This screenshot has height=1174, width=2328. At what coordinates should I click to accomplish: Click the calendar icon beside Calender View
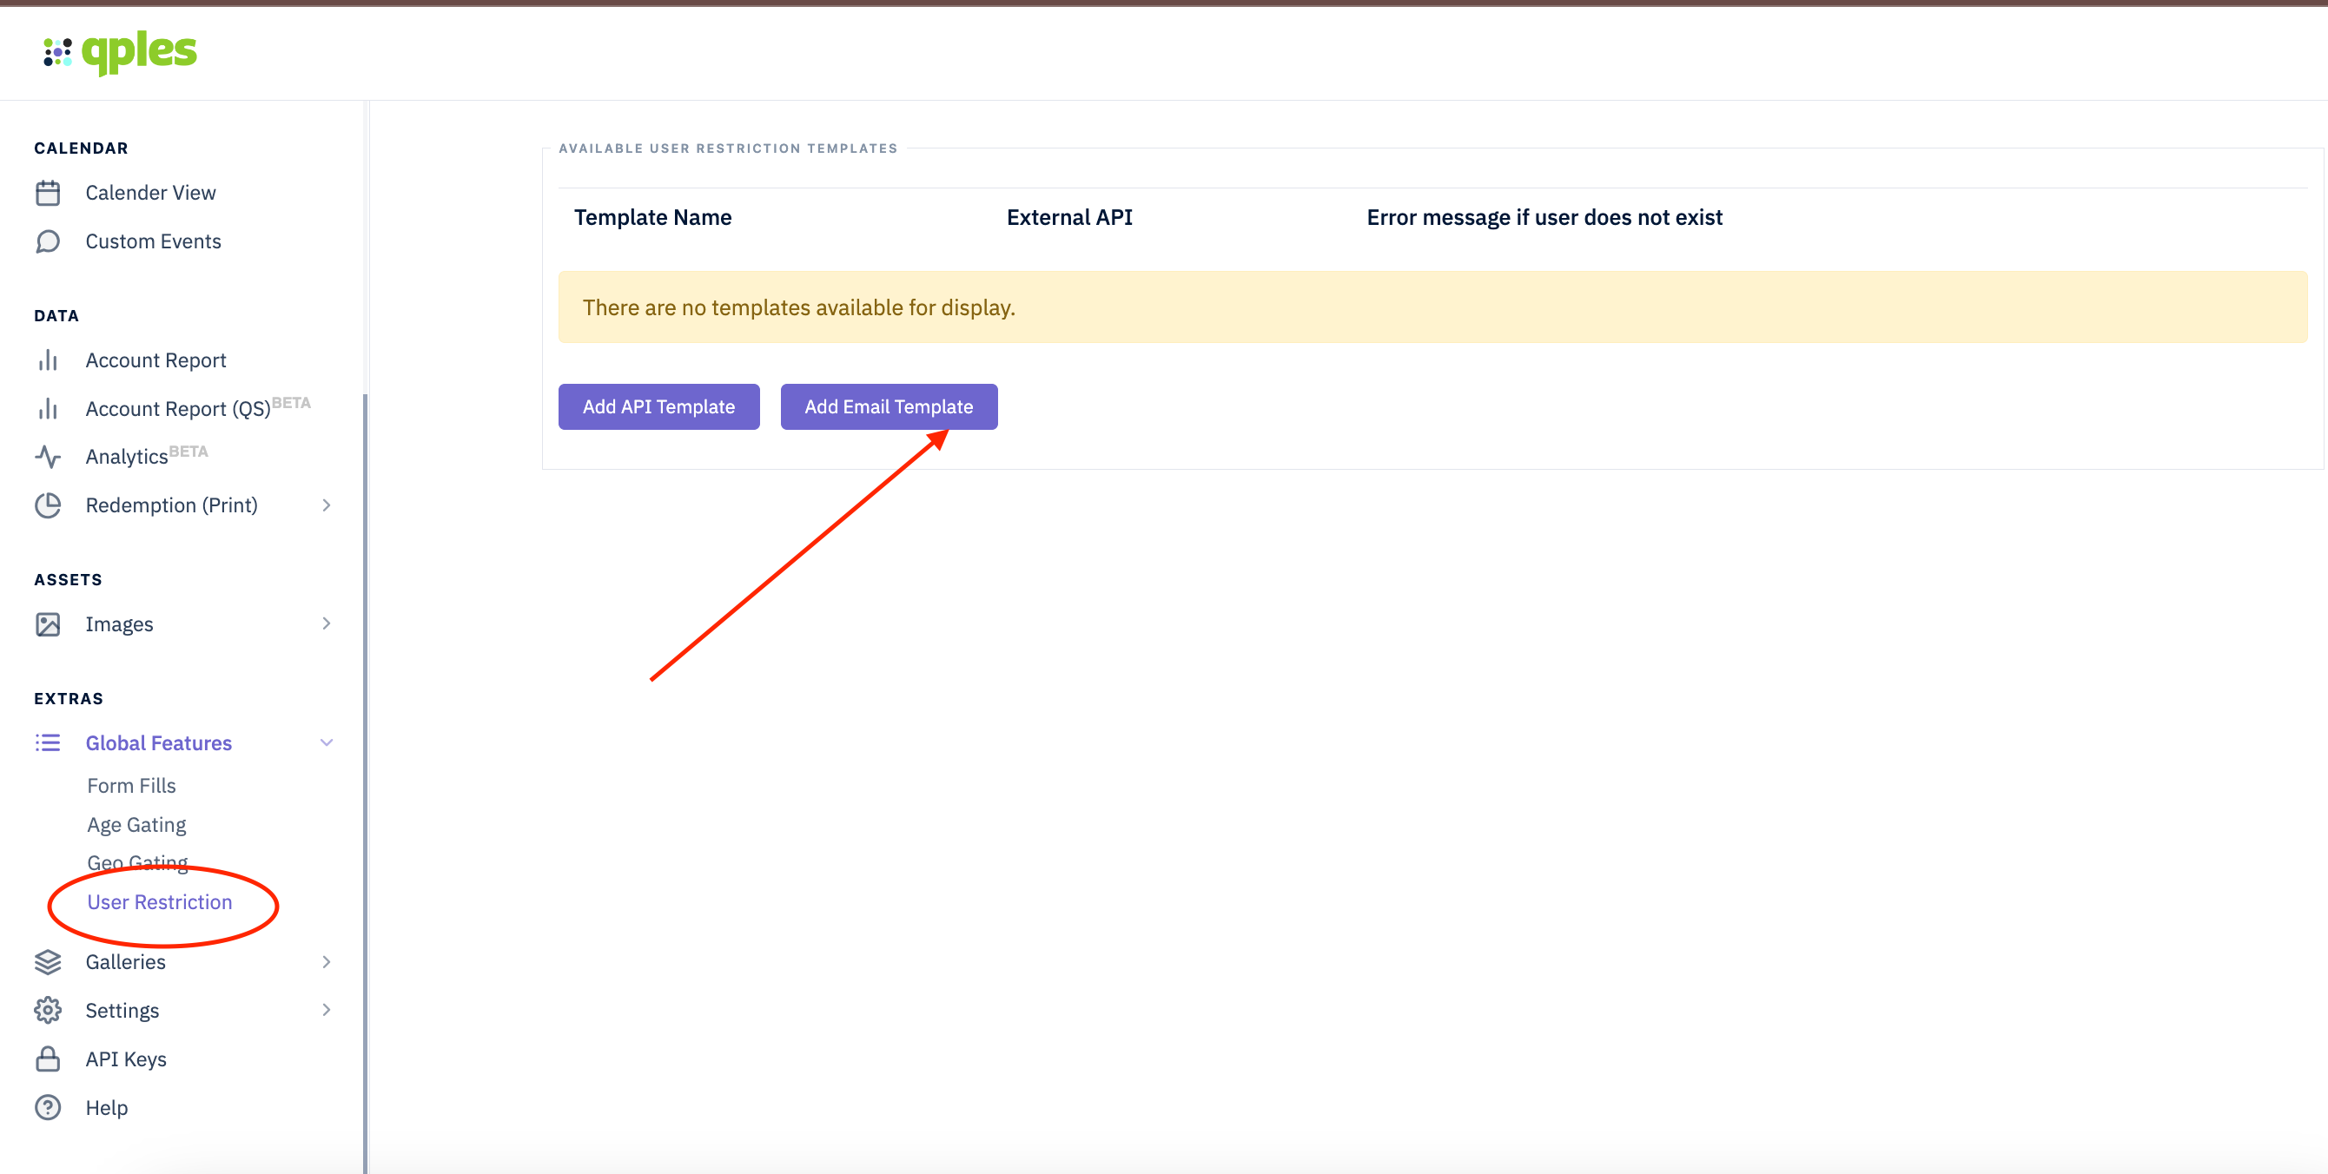click(x=48, y=194)
